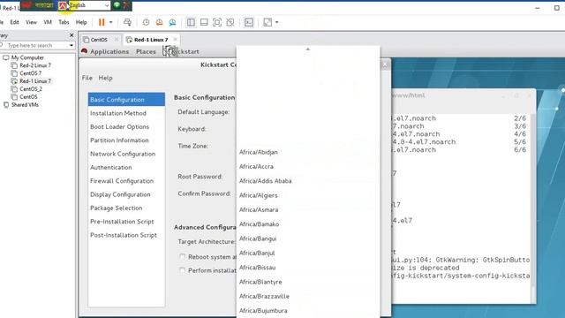Enter full screen mode icon
The width and height of the screenshot is (565, 318).
tap(217, 22)
